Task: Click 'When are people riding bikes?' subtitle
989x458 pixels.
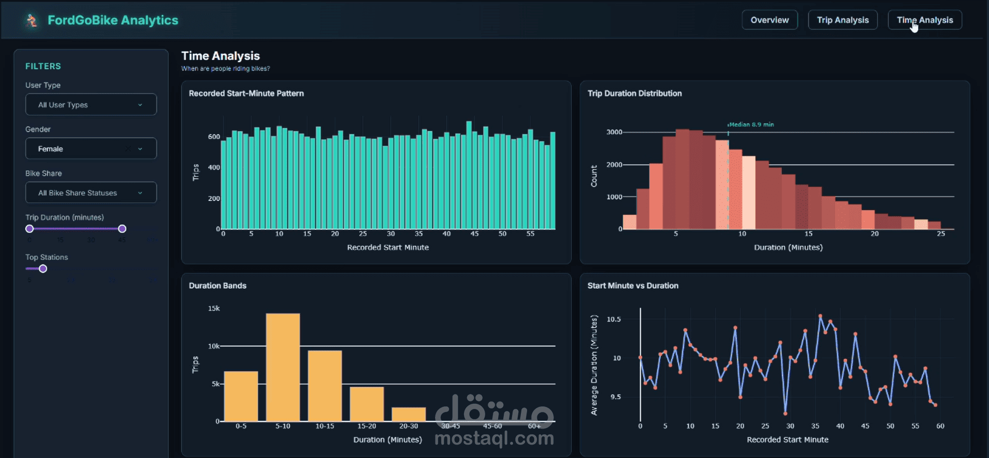Action: click(x=225, y=69)
